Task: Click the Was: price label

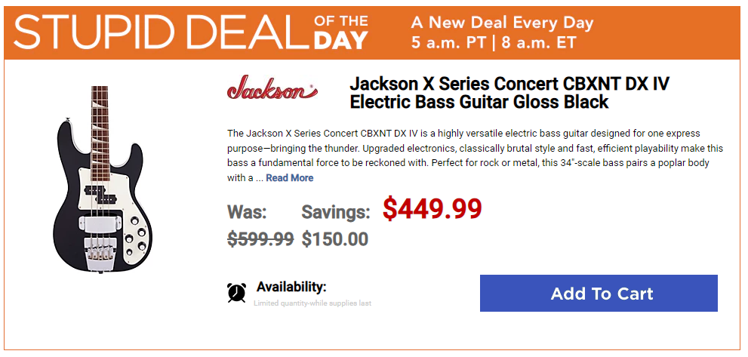Action: pyautogui.click(x=247, y=212)
